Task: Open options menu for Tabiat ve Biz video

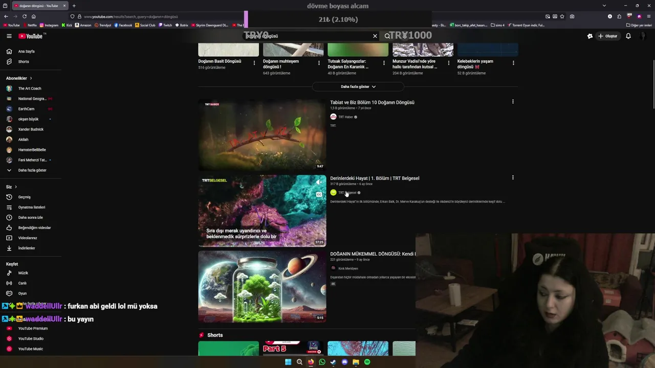Action: point(513,102)
